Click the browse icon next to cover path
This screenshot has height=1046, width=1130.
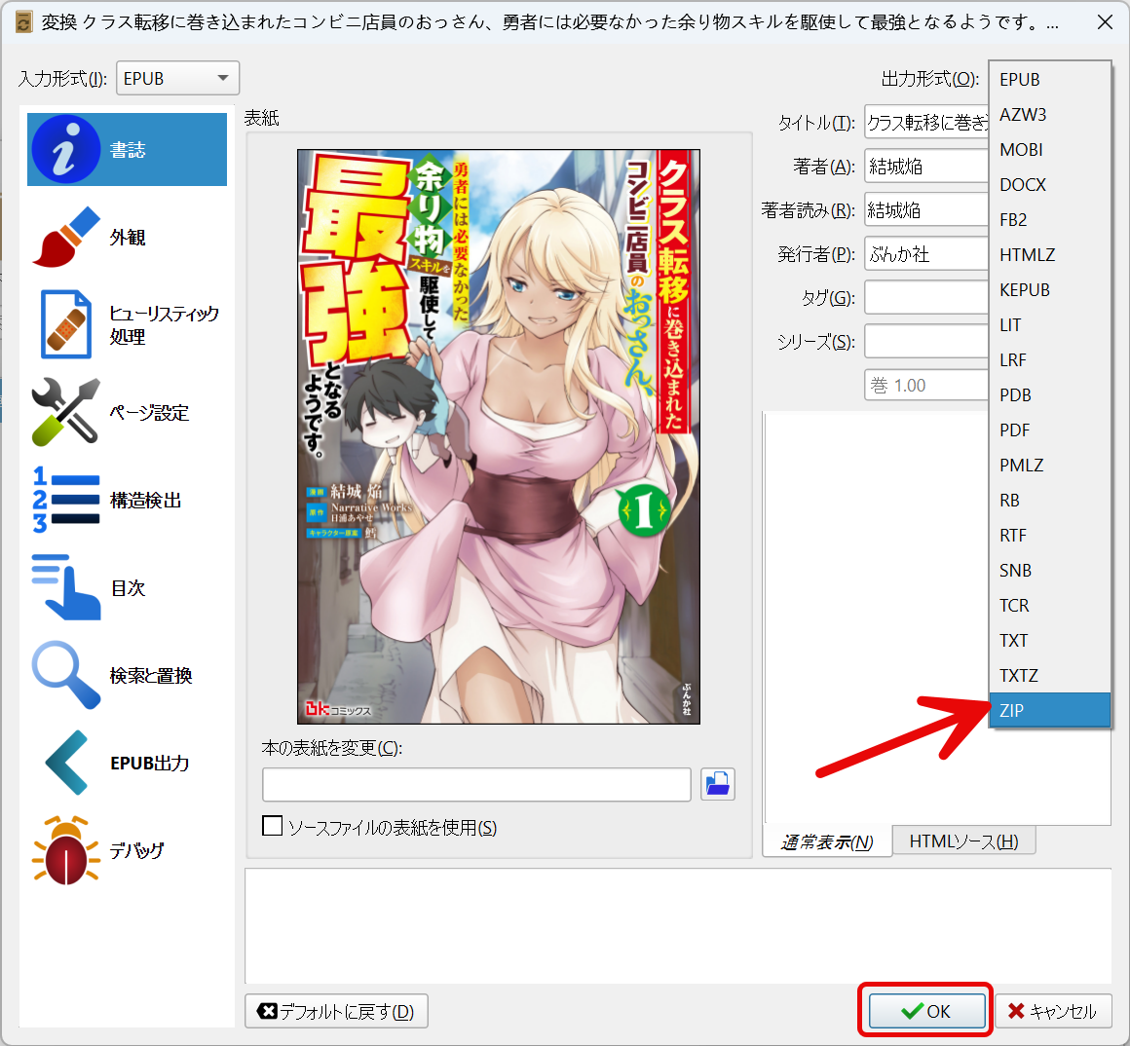717,784
